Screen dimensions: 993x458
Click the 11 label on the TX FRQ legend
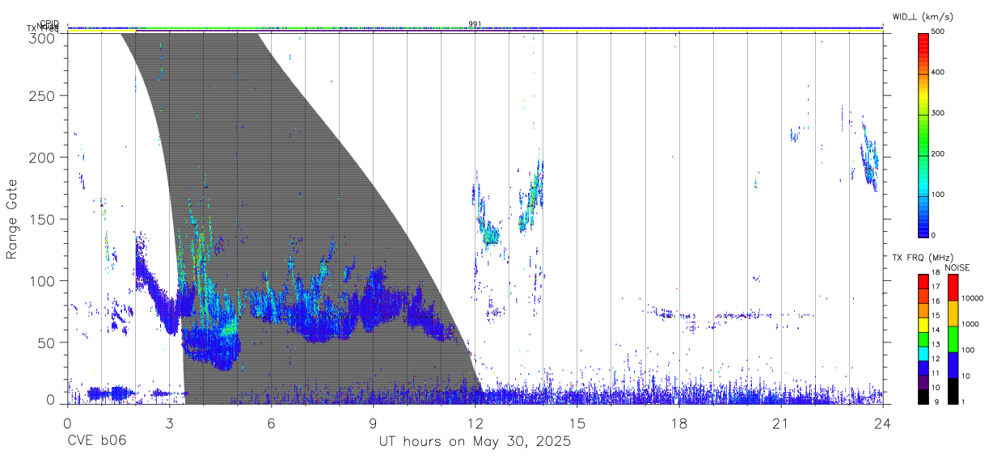pos(936,374)
